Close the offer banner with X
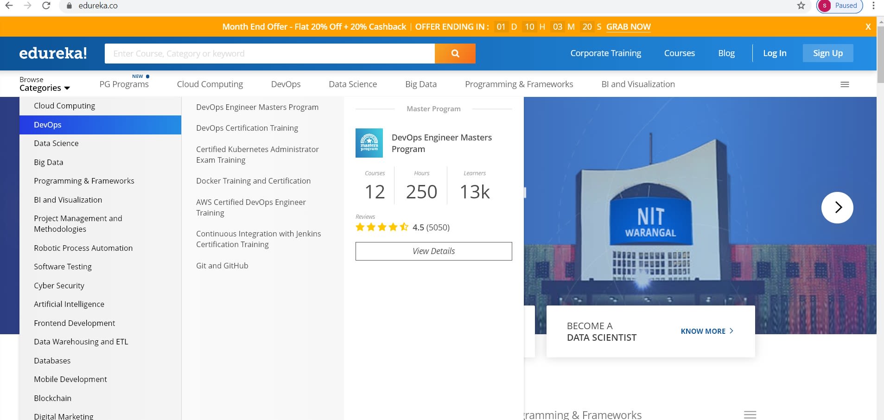 click(x=868, y=27)
